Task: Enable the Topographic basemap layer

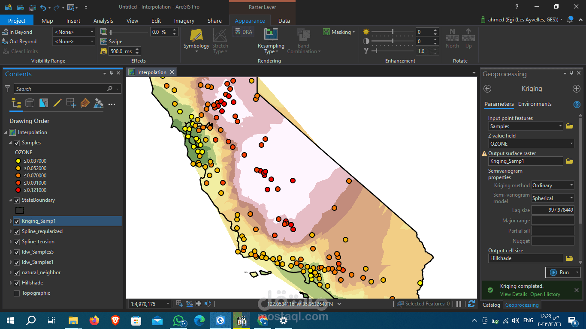Action: tap(17, 293)
